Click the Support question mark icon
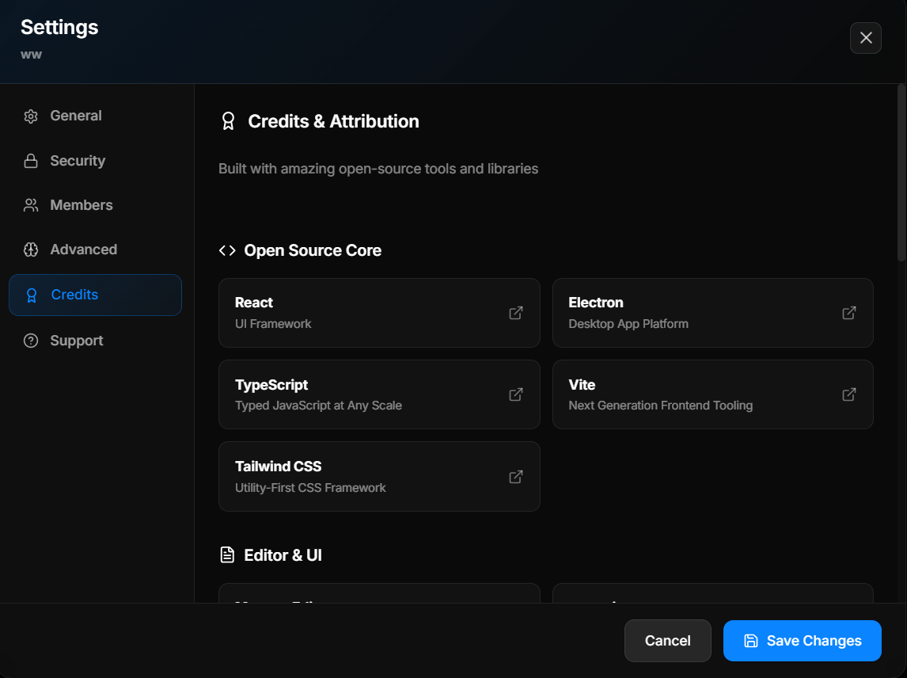907x678 pixels. tap(31, 341)
